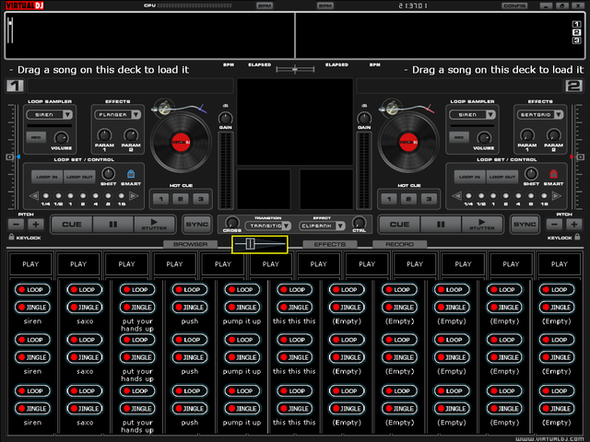Open the deck 1 Flanger effects dropdown
590x442 pixels.
118,114
